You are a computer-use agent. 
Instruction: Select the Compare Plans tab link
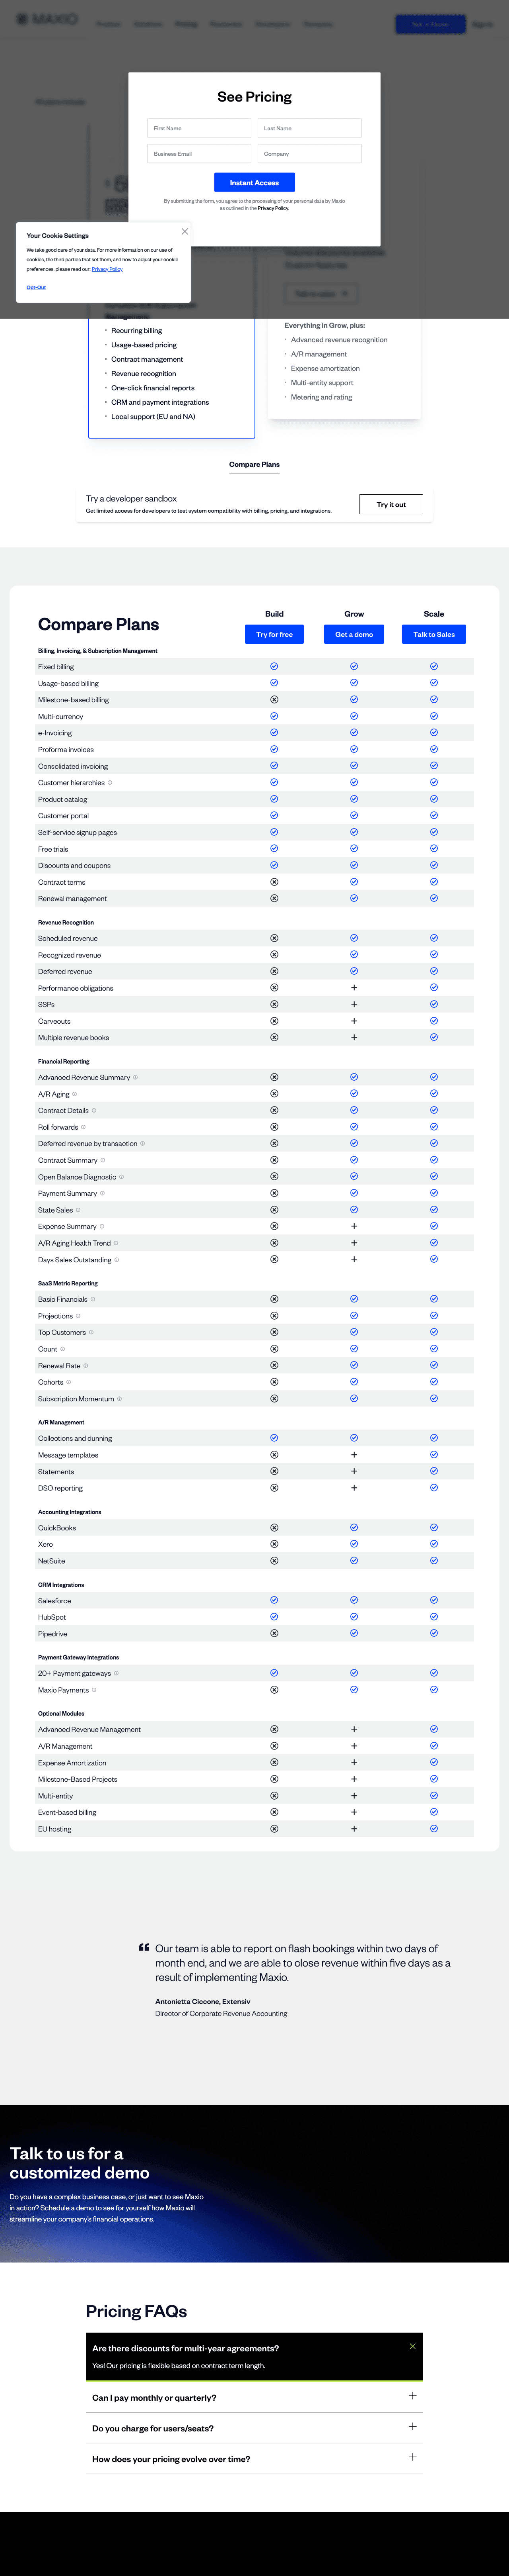pos(254,464)
